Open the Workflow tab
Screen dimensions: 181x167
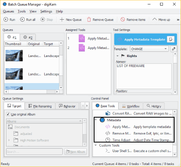click(x=131, y=106)
